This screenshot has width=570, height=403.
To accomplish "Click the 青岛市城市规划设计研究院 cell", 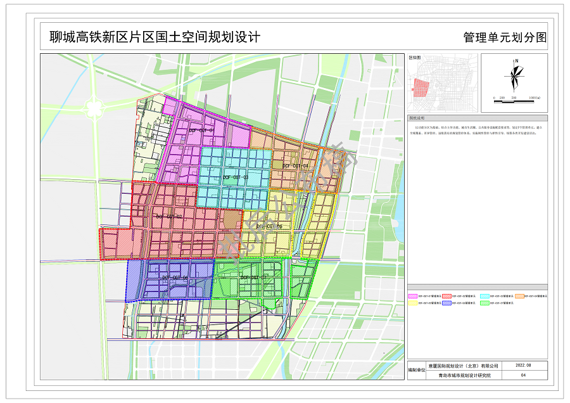I will (464, 375).
